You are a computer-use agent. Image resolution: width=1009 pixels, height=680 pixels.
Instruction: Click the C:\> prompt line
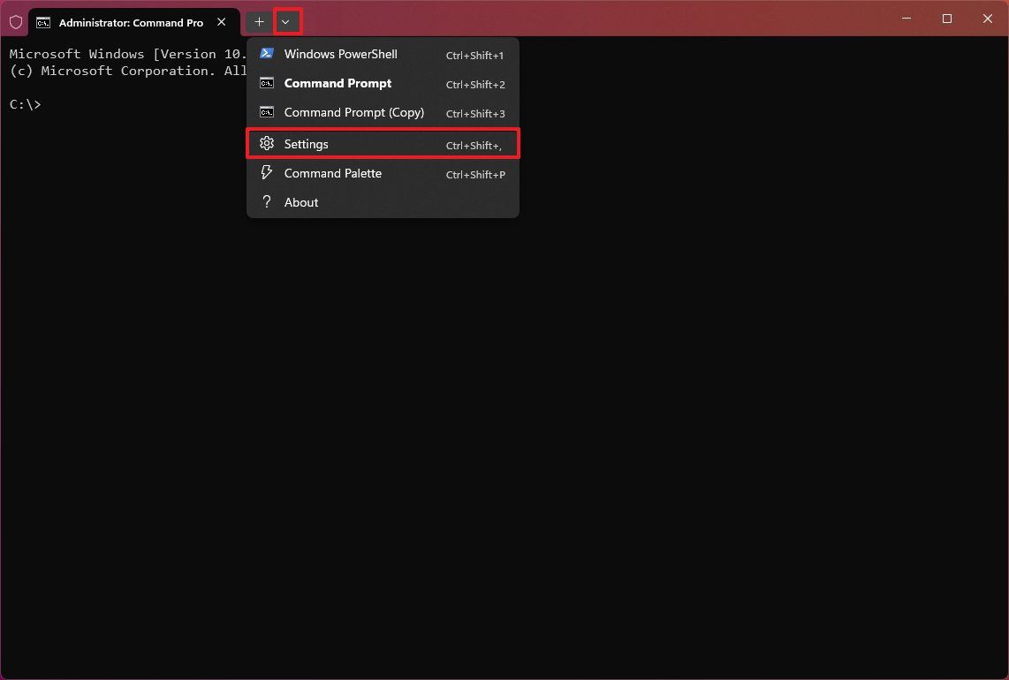[25, 104]
